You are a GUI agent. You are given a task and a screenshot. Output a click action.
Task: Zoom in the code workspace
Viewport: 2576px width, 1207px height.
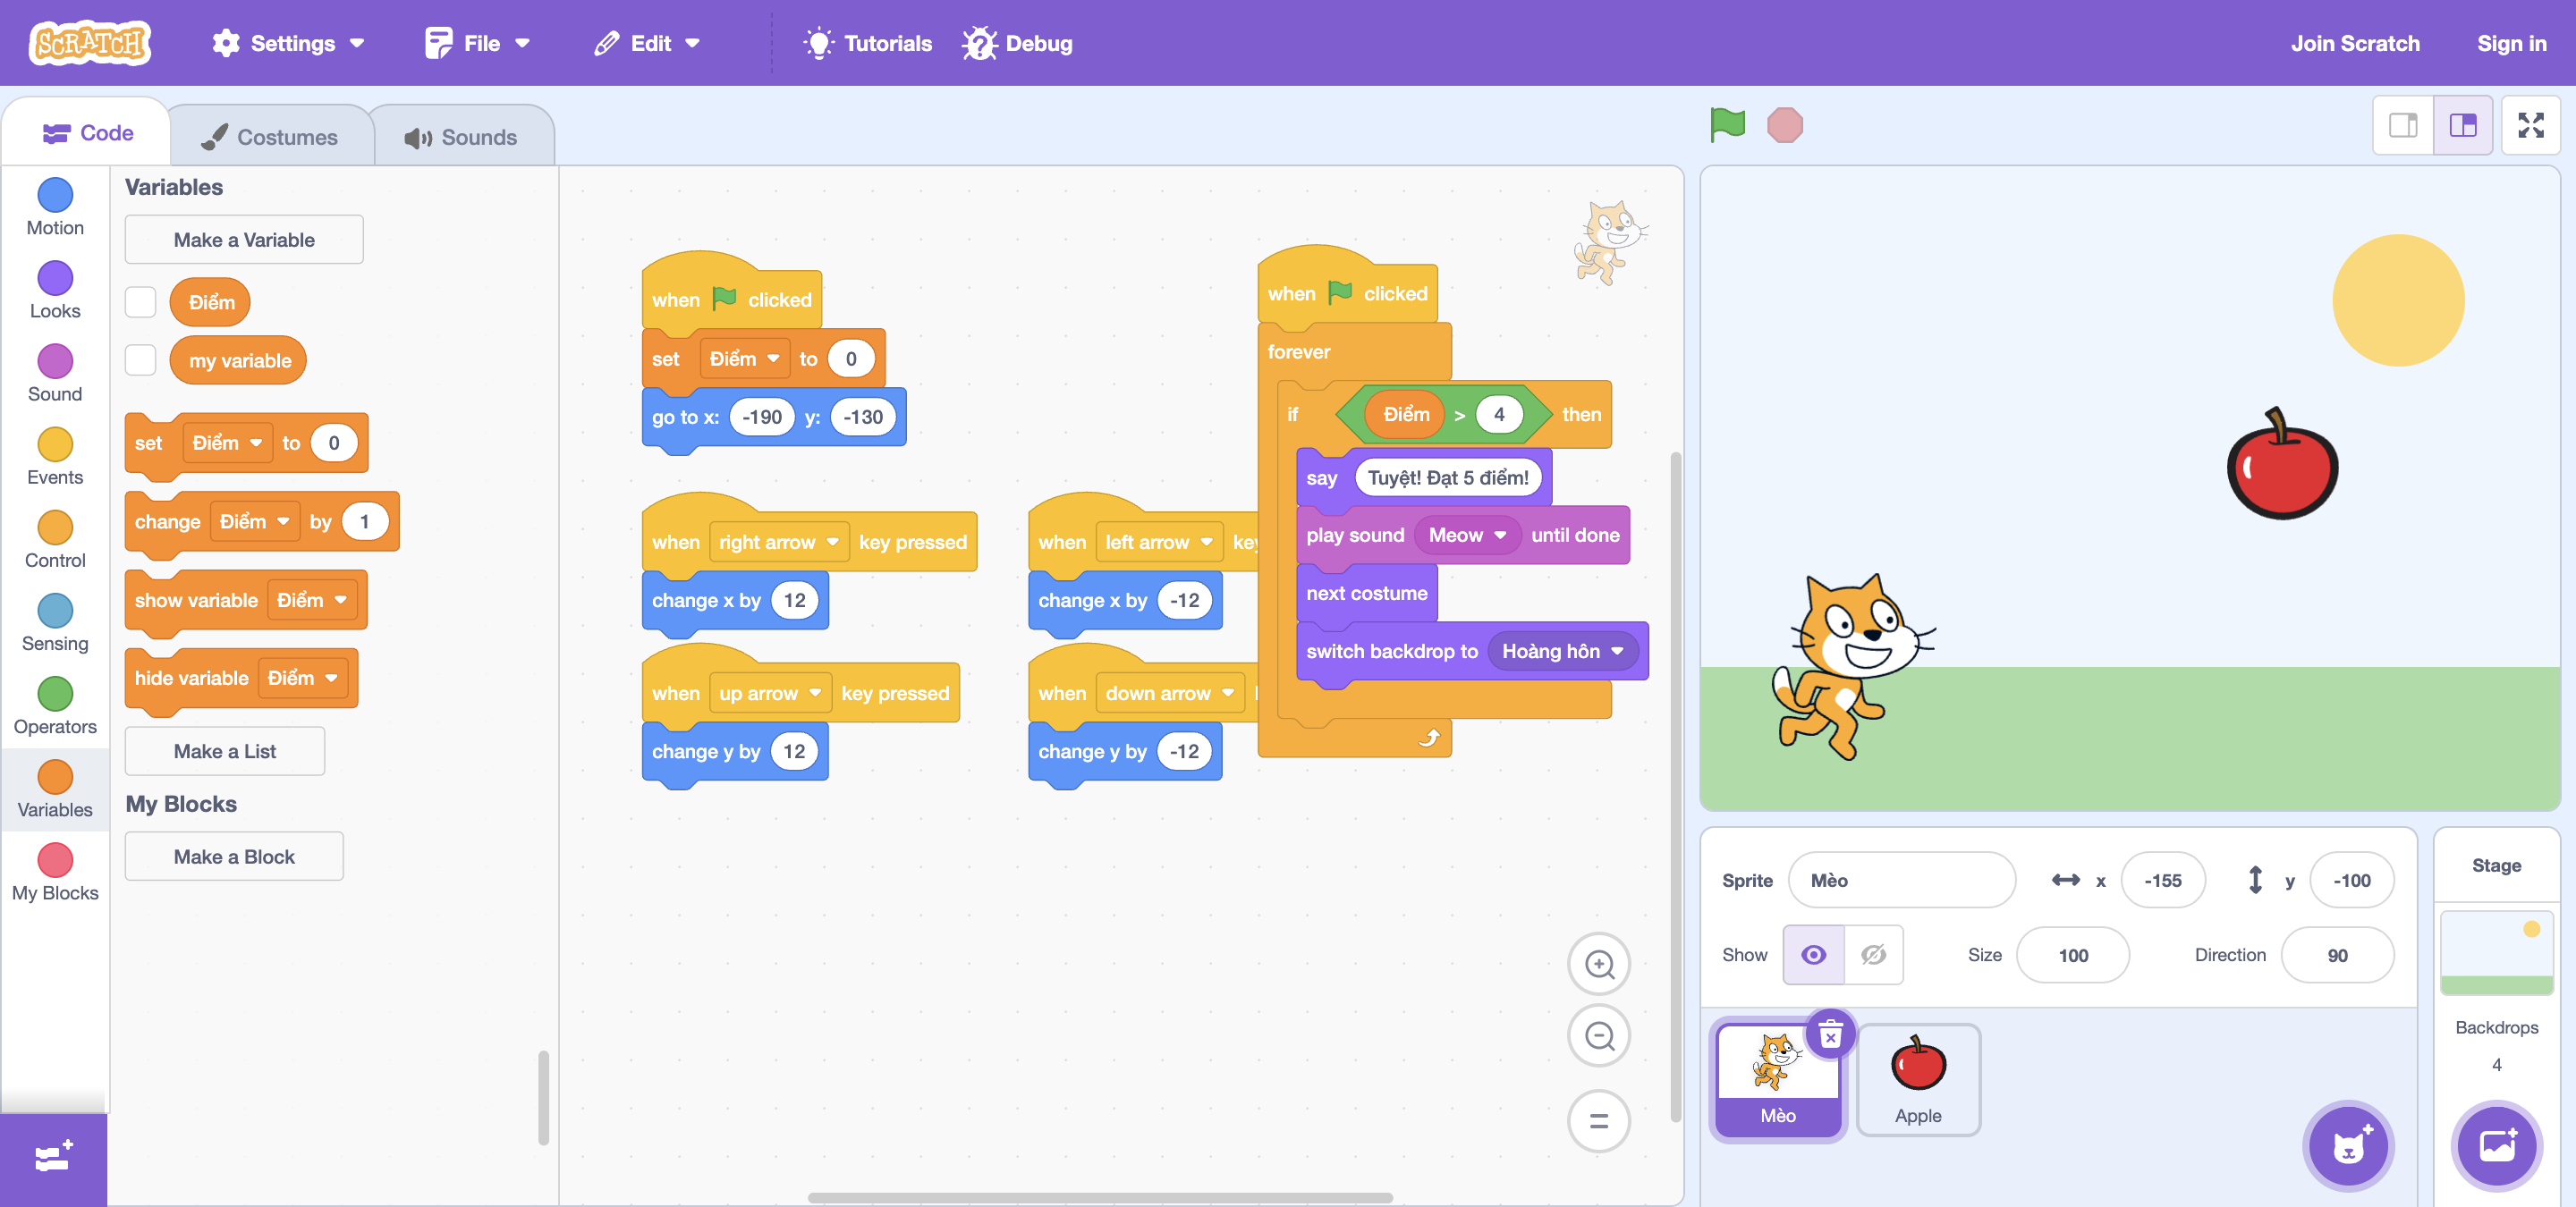point(1599,963)
